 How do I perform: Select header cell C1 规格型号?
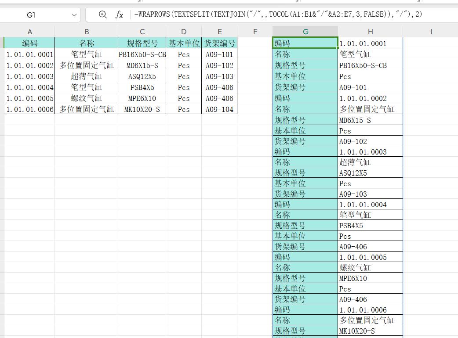[x=142, y=43]
